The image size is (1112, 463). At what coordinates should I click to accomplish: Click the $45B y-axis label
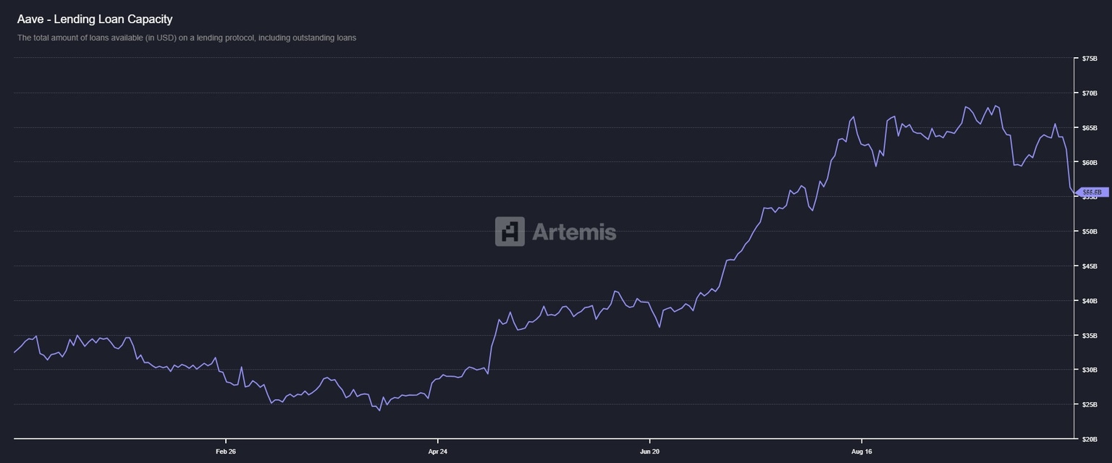point(1090,266)
